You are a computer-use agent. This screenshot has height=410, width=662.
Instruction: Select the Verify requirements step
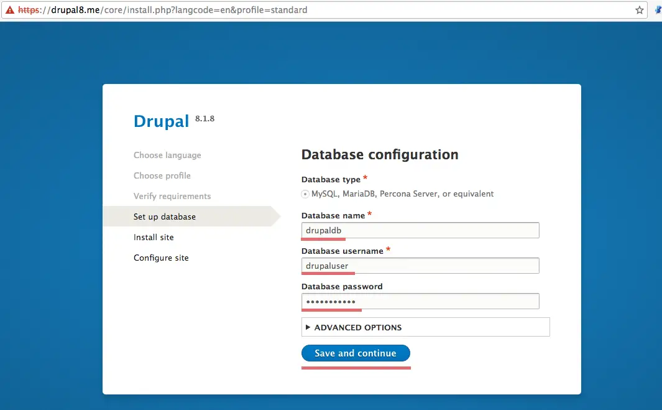[172, 196]
